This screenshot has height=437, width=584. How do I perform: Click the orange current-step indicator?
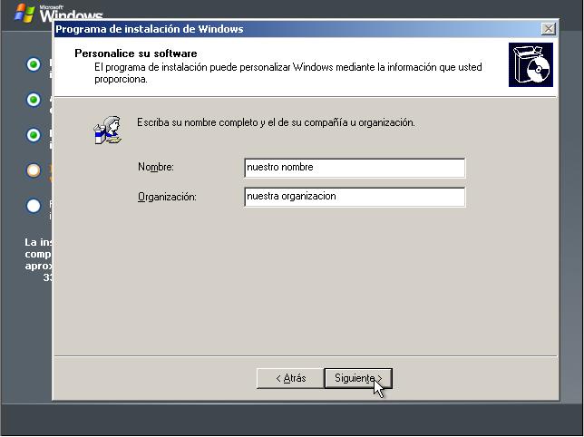[x=34, y=170]
